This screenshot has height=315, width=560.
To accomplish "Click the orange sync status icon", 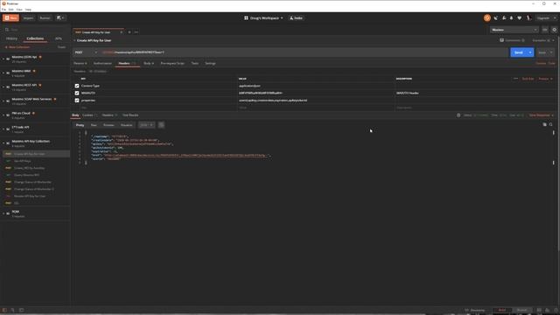I will point(487,17).
